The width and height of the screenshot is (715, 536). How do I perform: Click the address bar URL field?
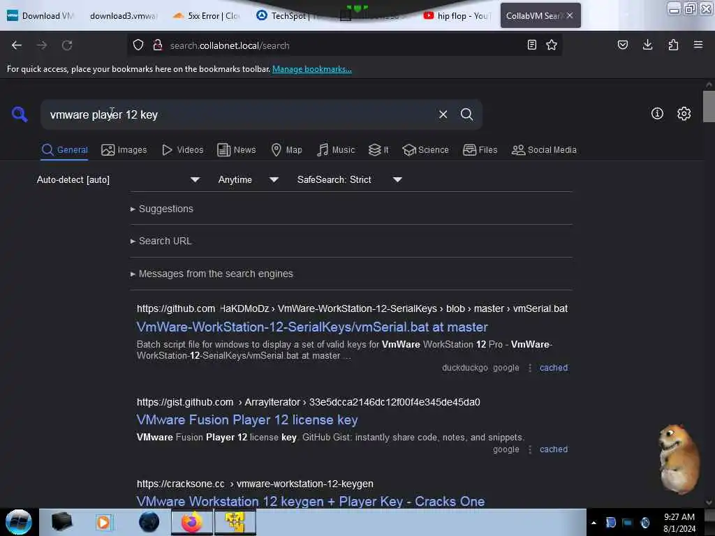pos(344,45)
